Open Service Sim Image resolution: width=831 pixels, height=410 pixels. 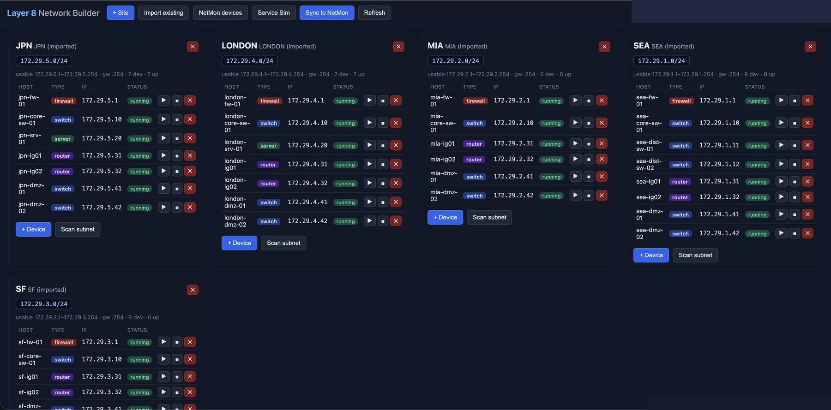click(274, 13)
